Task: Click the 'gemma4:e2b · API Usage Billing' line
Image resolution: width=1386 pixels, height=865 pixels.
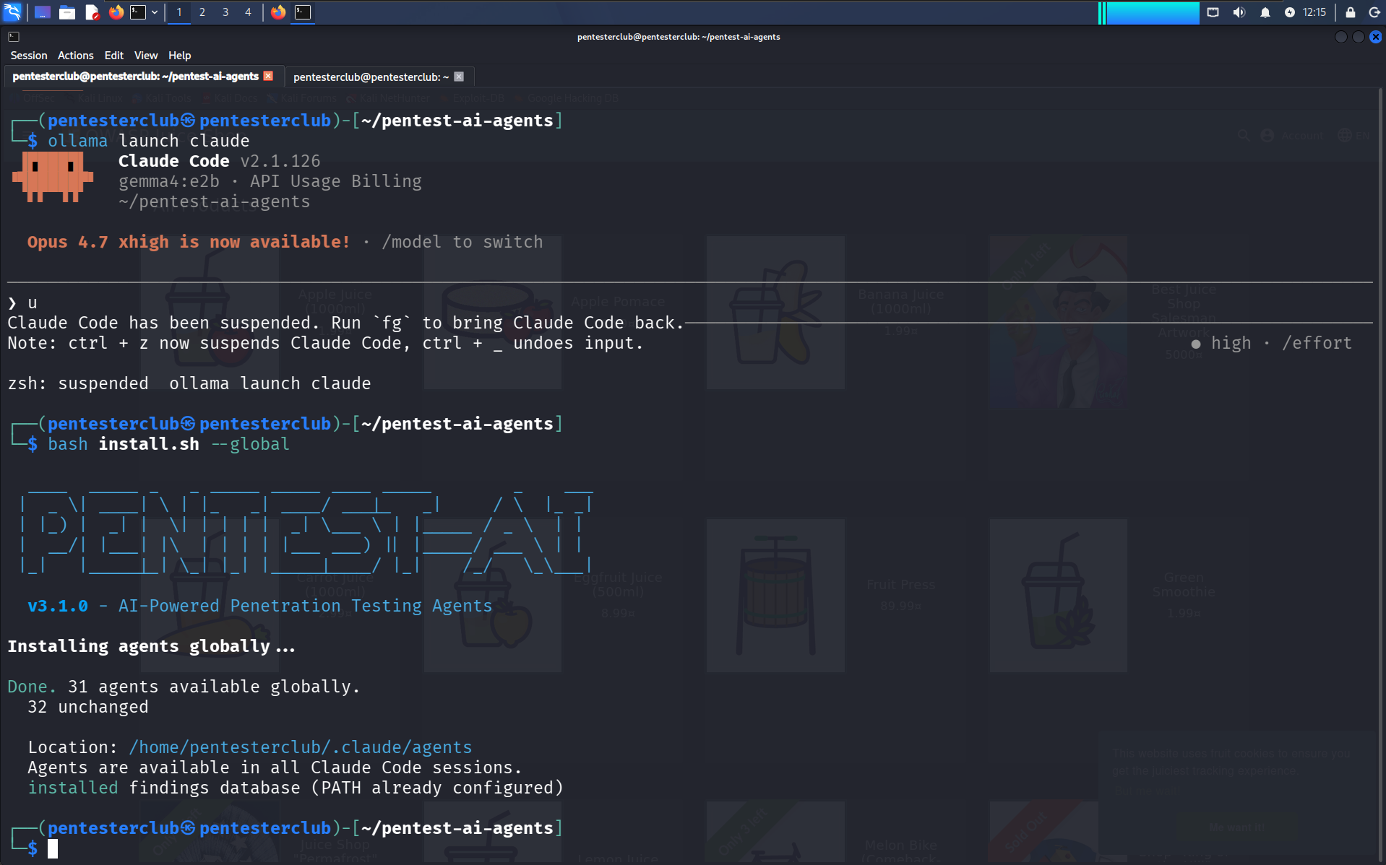Action: 270,181
